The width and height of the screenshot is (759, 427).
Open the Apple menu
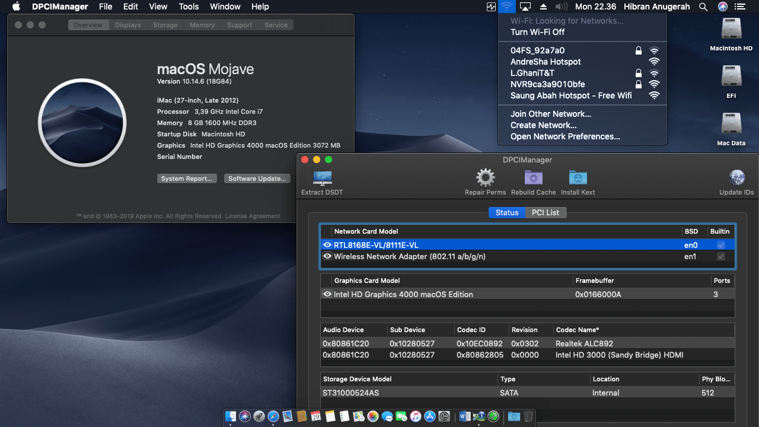[16, 7]
